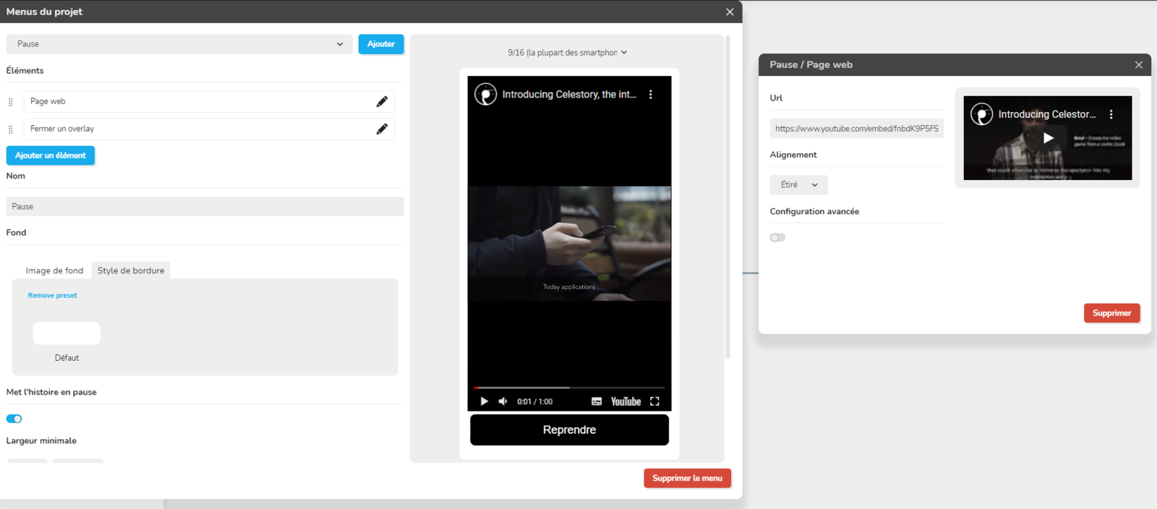Viewport: 1157px width, 509px height.
Task: Close the Menus du projet dialog
Action: coord(730,12)
